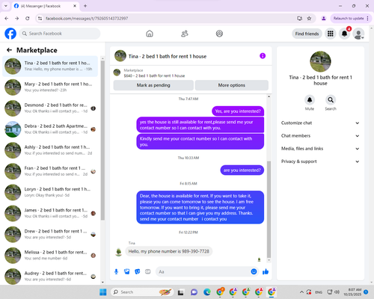Open the Facebook menu grid icon
374x299 pixels.
pos(331,34)
